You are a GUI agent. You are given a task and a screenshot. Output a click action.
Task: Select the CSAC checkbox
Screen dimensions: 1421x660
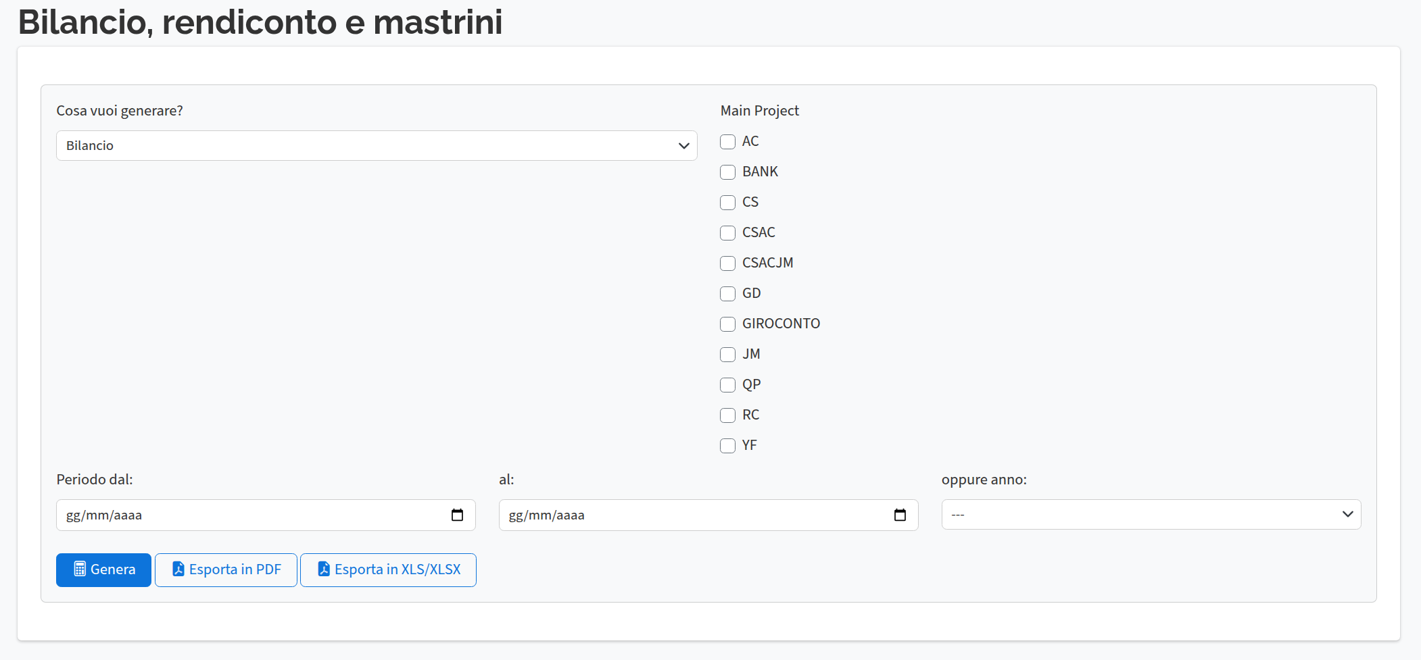pos(727,233)
